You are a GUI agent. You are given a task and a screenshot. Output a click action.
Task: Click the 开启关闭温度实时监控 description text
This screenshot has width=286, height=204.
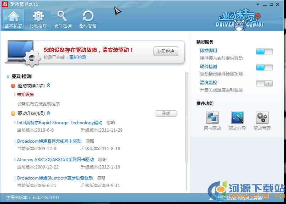click(221, 90)
